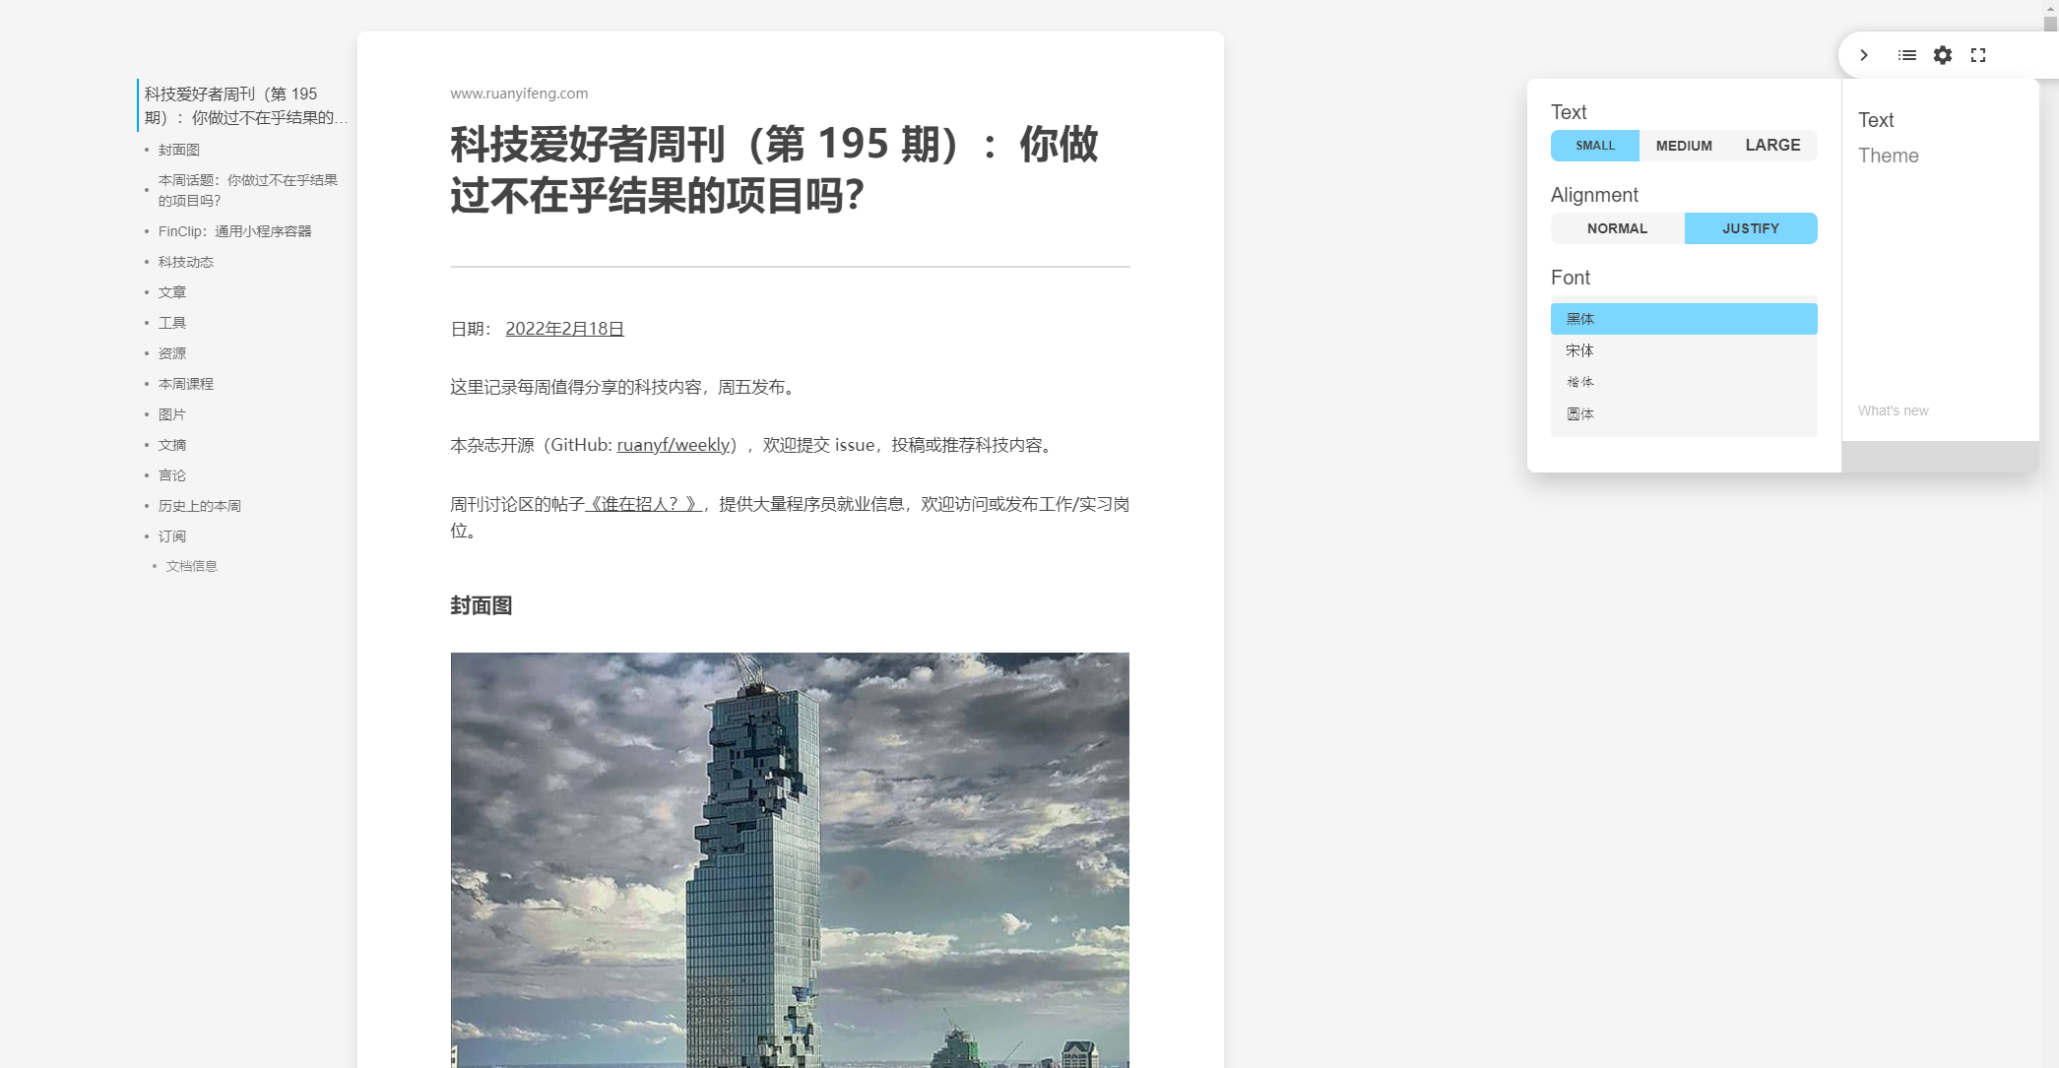Set text size to Large
Image resolution: width=2059 pixels, height=1068 pixels.
point(1771,146)
